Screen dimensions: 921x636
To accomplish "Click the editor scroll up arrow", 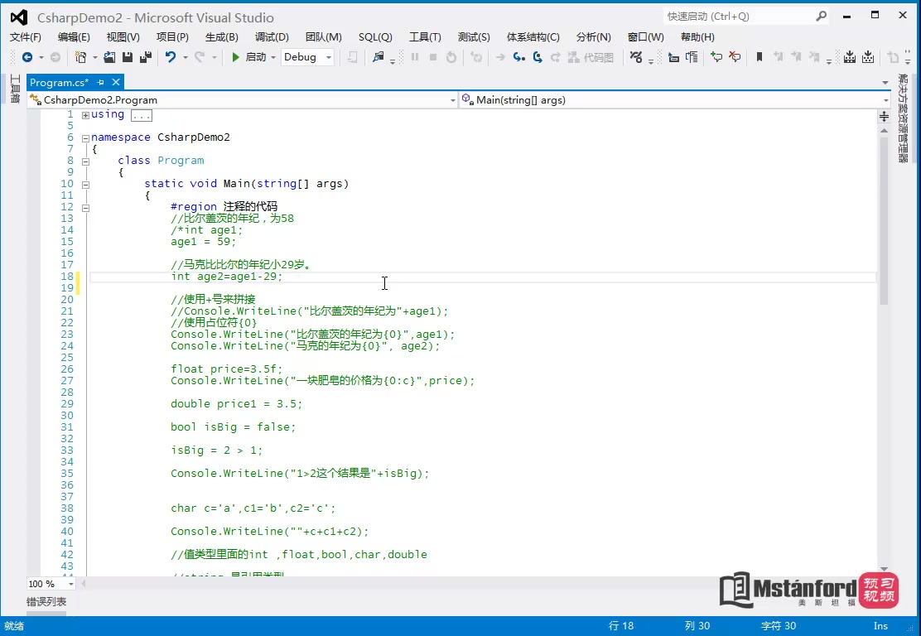I will [884, 130].
